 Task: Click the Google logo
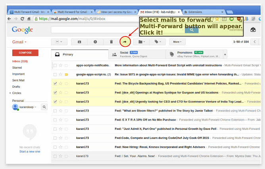tap(22, 30)
